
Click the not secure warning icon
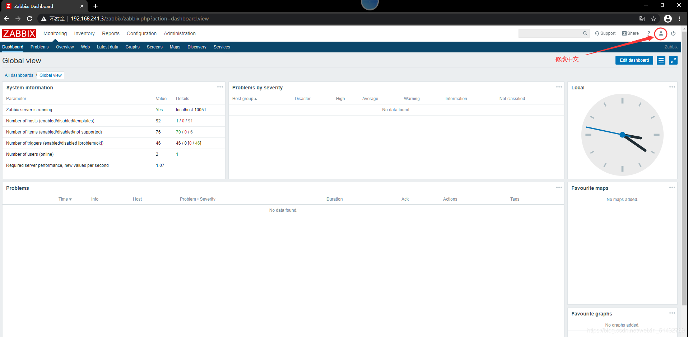[x=44, y=19]
